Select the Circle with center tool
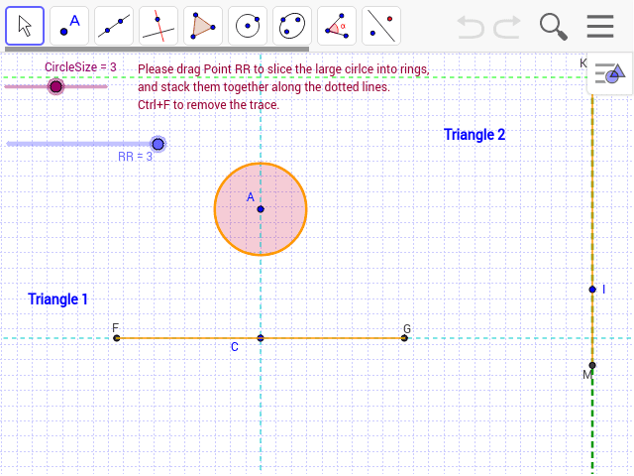The width and height of the screenshot is (634, 476). (248, 26)
